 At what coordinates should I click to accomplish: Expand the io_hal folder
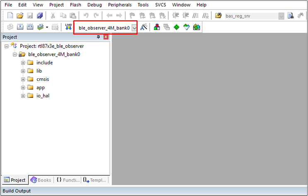click(23, 96)
